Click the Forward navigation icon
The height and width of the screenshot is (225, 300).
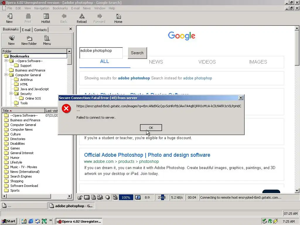click(x=100, y=16)
